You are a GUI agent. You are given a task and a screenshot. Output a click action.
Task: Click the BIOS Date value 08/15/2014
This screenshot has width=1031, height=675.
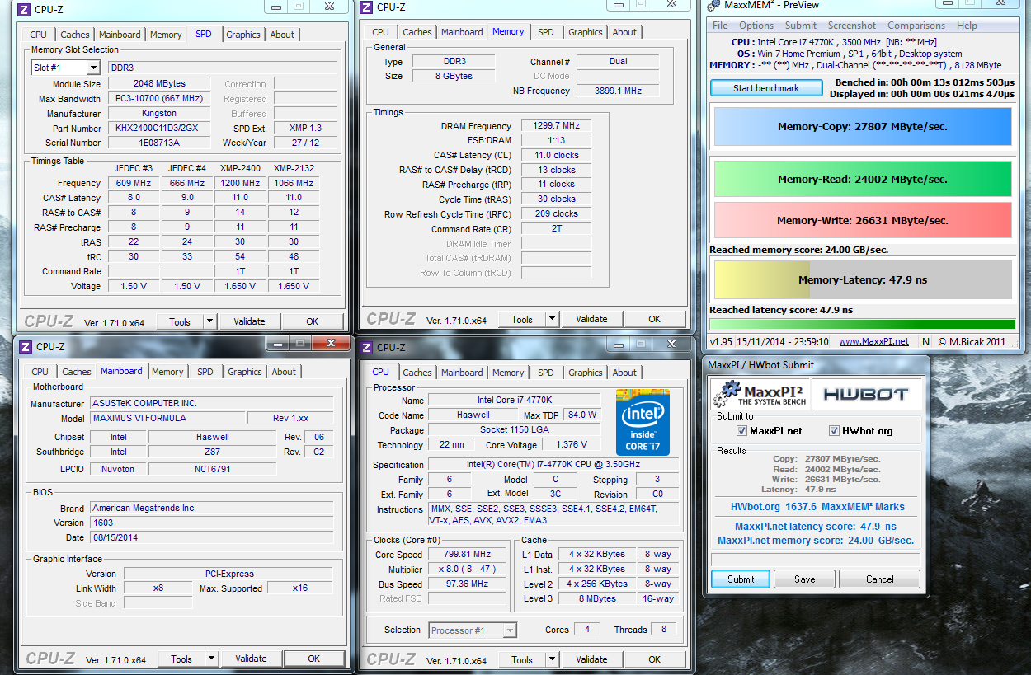pyautogui.click(x=212, y=537)
